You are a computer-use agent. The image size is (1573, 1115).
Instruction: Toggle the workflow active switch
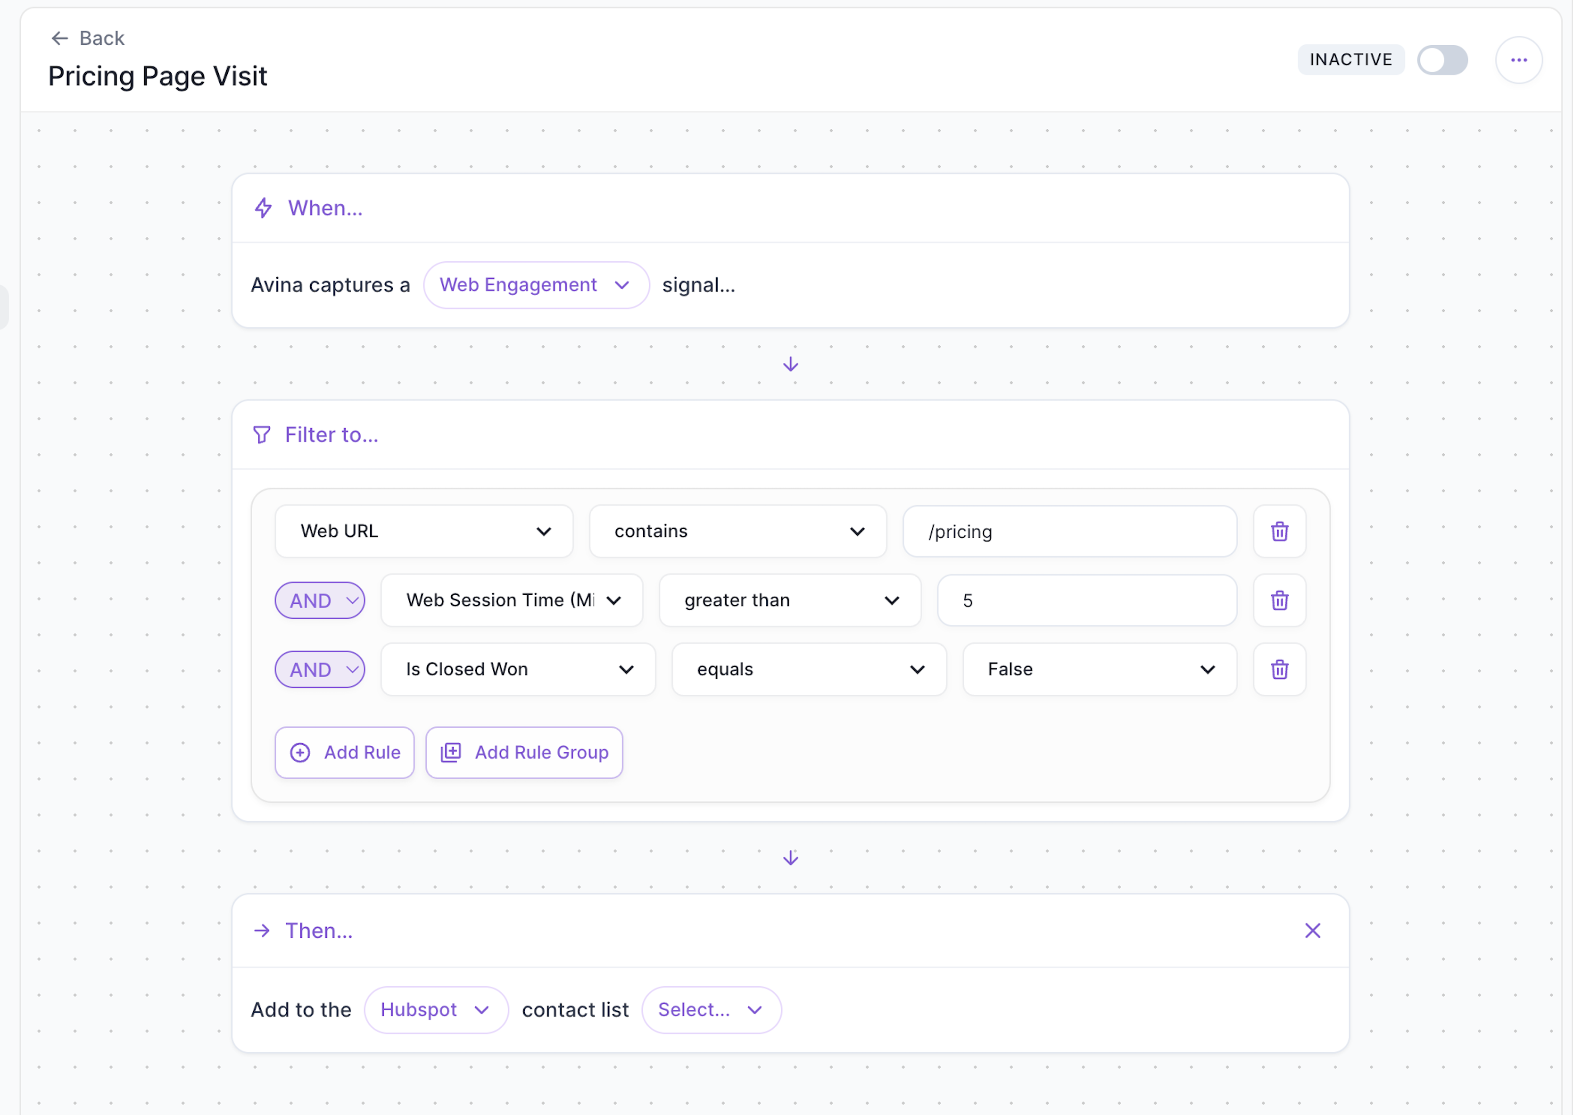1442,60
